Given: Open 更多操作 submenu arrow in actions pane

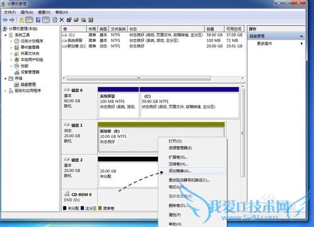Looking at the screenshot, I should pyautogui.click(x=301, y=43).
